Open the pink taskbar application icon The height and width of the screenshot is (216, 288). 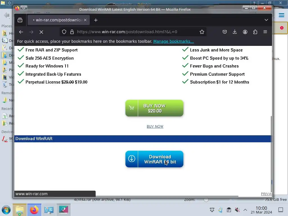64,210
